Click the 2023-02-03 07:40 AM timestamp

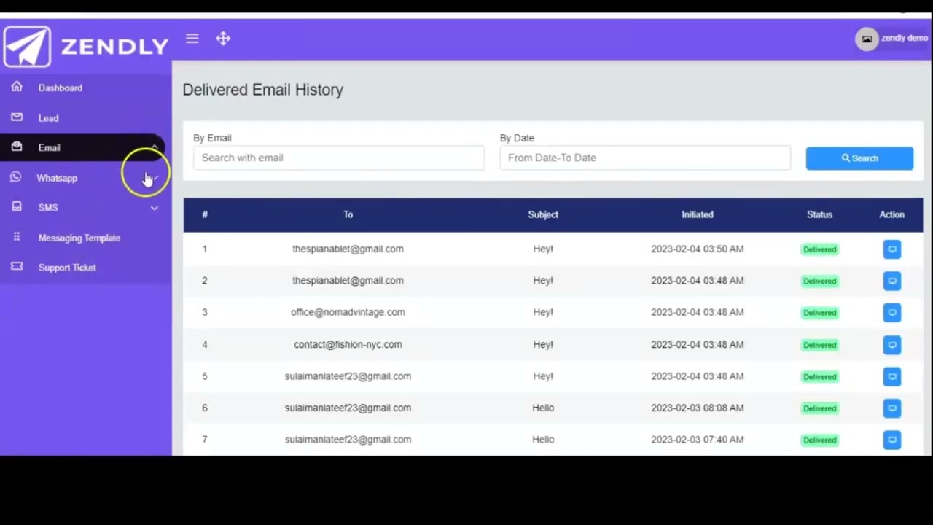pyautogui.click(x=698, y=439)
